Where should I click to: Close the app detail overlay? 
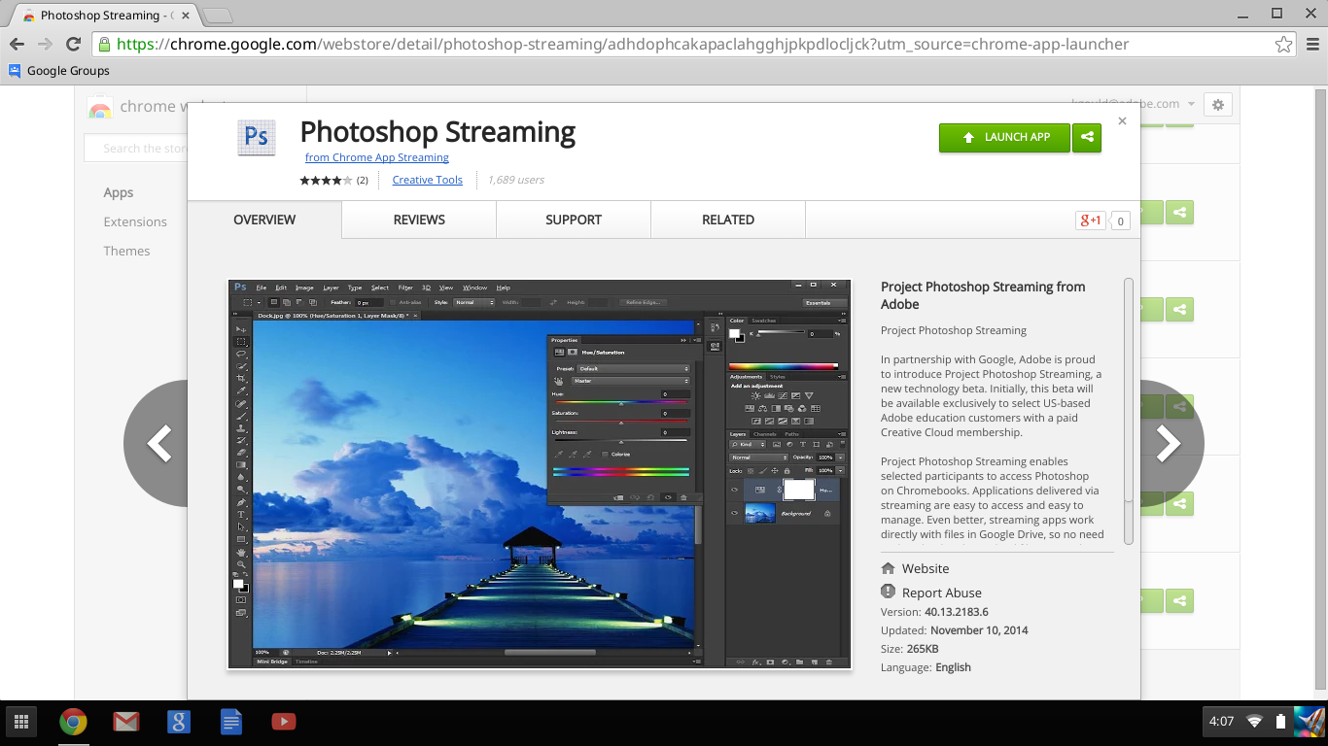coord(1122,121)
